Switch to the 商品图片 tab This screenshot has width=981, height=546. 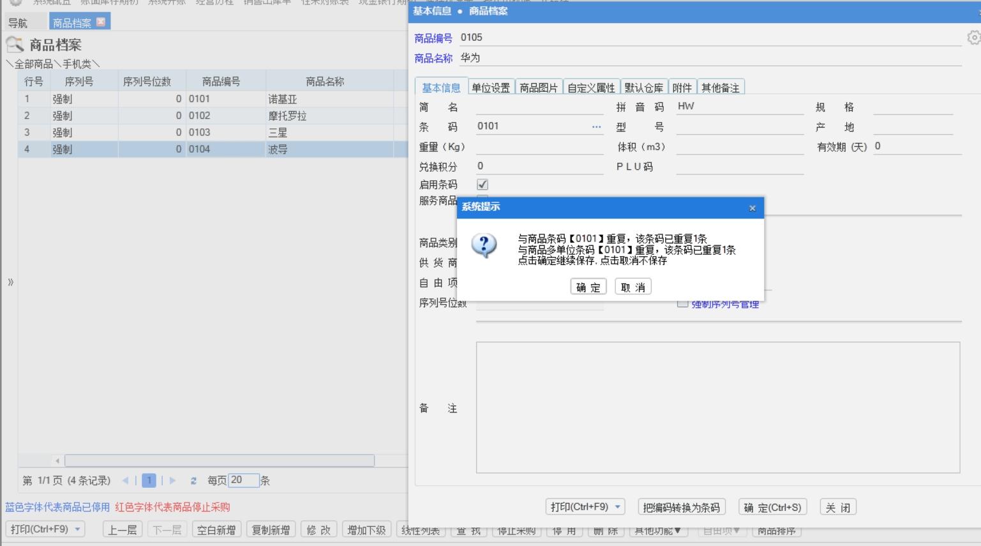click(x=539, y=87)
